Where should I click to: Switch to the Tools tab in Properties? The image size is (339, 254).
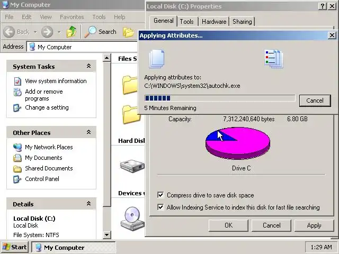[x=187, y=22]
